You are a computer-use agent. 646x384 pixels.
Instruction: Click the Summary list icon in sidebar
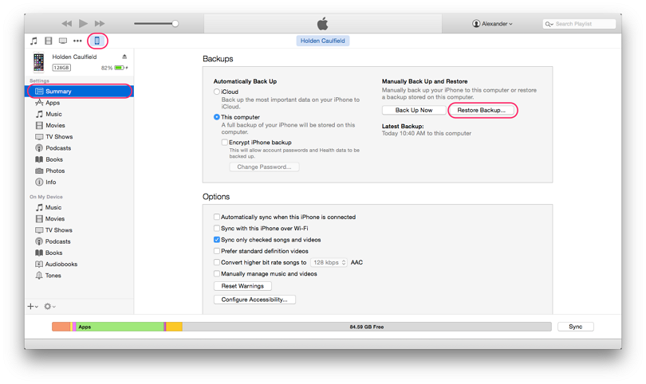(39, 92)
